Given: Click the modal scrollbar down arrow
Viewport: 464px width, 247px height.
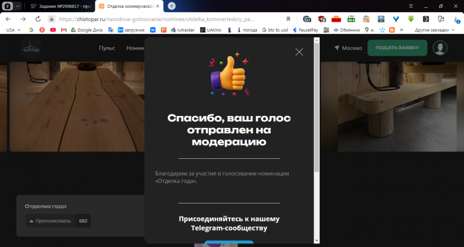Looking at the screenshot, I should pyautogui.click(x=317, y=241).
